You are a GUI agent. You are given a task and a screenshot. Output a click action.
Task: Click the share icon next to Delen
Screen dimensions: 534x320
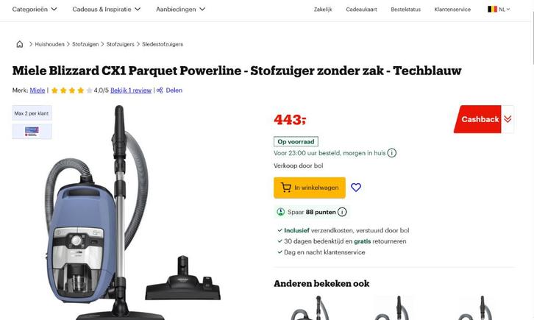[160, 90]
